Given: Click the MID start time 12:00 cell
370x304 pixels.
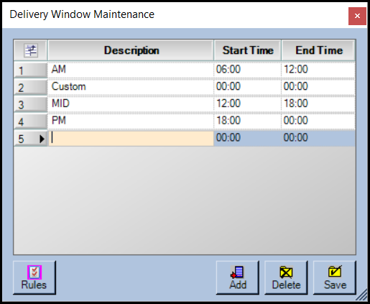Looking at the screenshot, I should click(248, 103).
